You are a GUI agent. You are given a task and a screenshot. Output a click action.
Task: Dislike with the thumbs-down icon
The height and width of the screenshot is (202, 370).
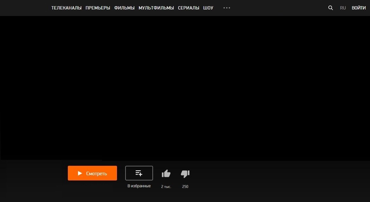point(185,174)
